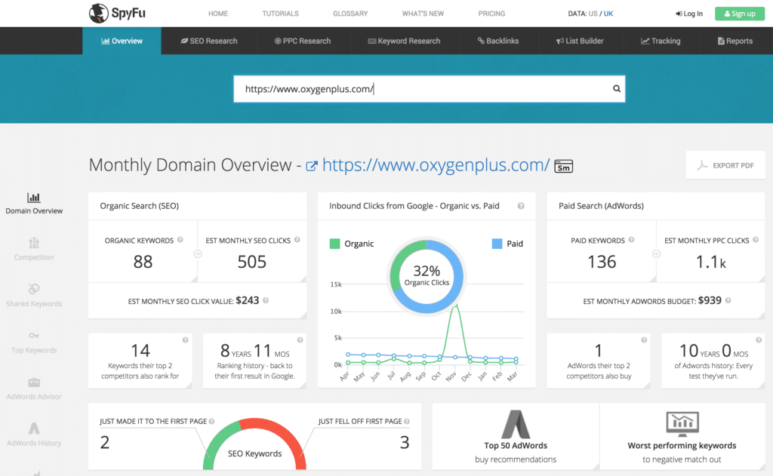Open the Backlinks tab

pyautogui.click(x=498, y=41)
